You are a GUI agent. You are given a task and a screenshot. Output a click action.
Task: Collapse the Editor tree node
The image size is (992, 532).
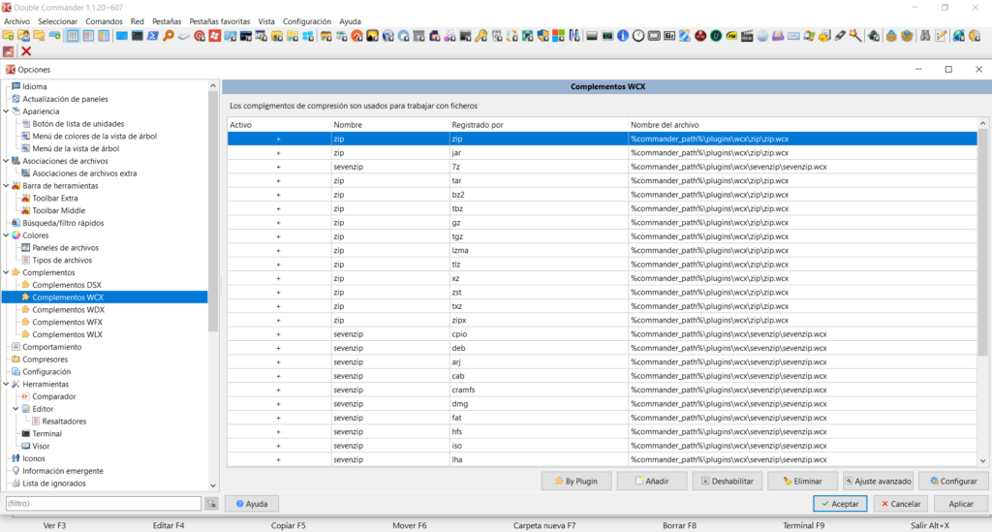pyautogui.click(x=15, y=409)
